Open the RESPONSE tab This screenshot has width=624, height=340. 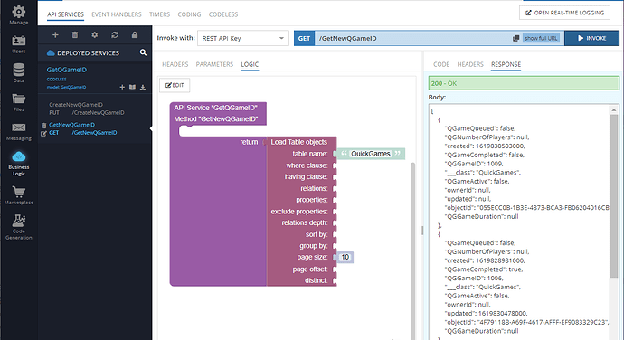[x=506, y=64]
